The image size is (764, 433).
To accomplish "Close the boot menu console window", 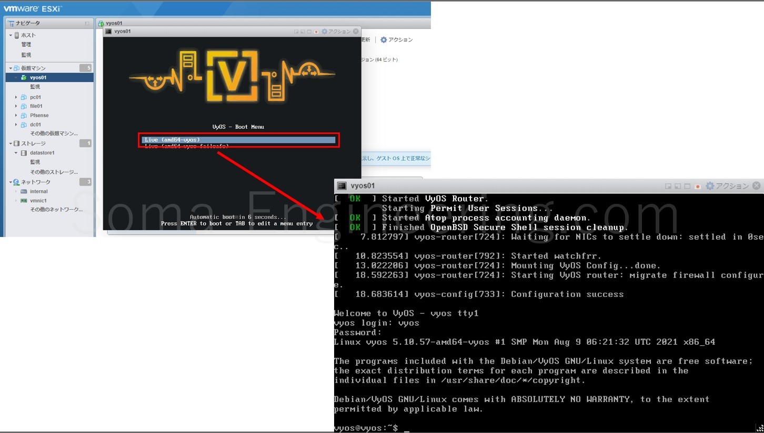I will 356,32.
